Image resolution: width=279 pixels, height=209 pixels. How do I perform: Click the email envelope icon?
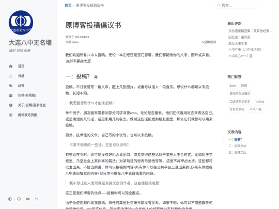click(28, 199)
